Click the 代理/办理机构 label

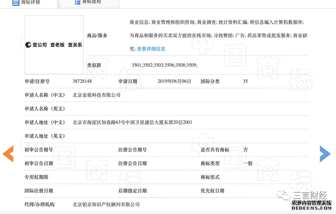(40, 205)
